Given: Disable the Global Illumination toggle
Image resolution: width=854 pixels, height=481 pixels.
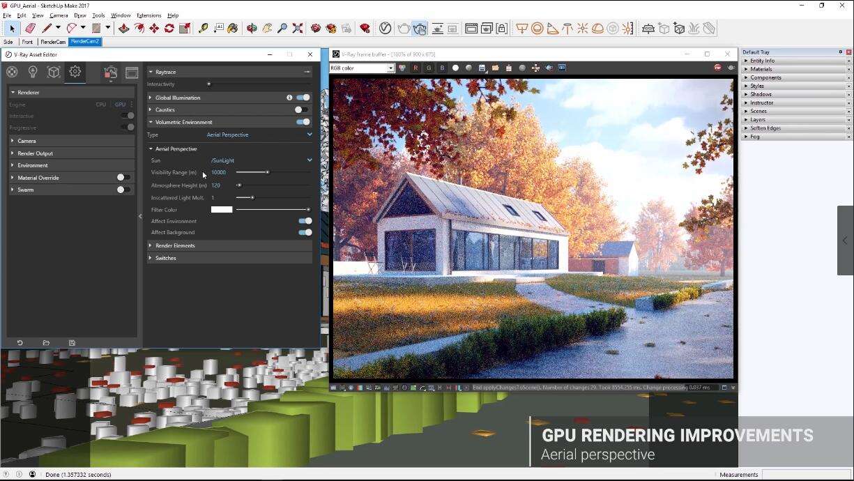Looking at the screenshot, I should pyautogui.click(x=303, y=98).
